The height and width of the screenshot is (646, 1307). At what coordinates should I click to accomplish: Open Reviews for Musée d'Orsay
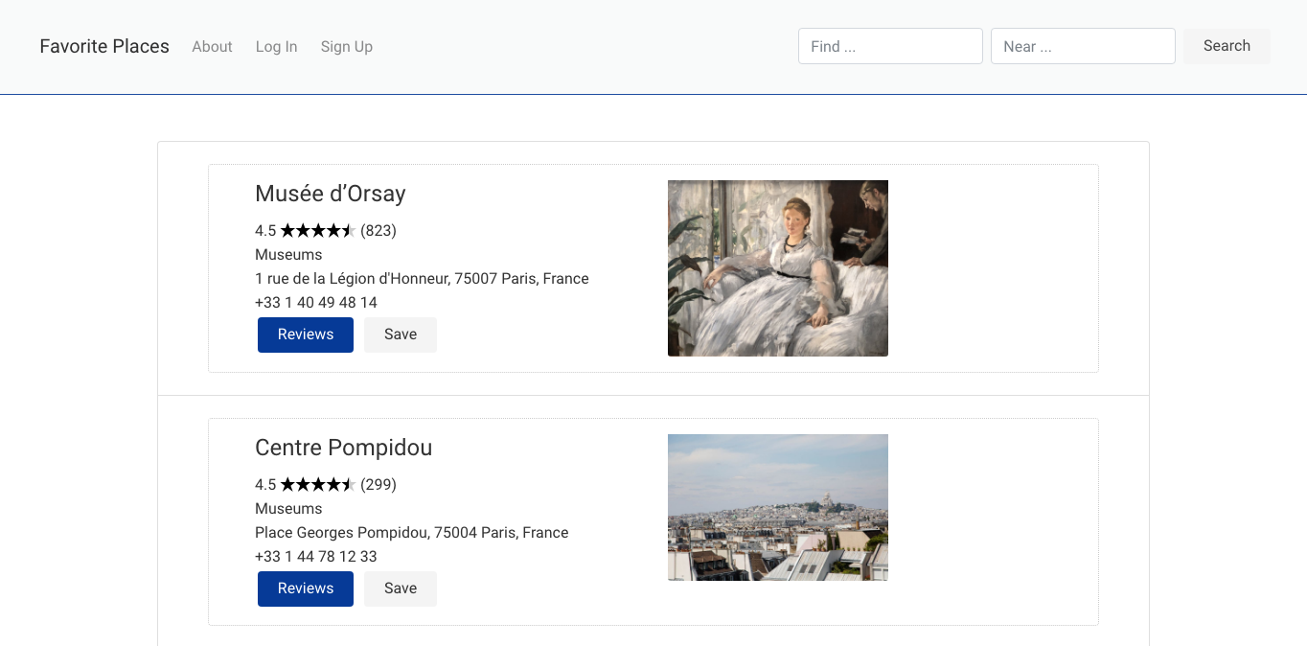click(x=306, y=335)
